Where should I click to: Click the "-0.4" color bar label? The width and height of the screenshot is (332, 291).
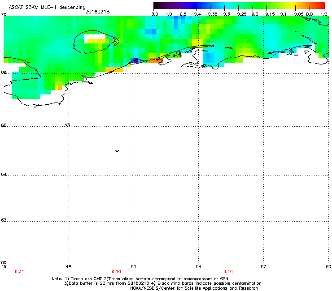point(196,14)
